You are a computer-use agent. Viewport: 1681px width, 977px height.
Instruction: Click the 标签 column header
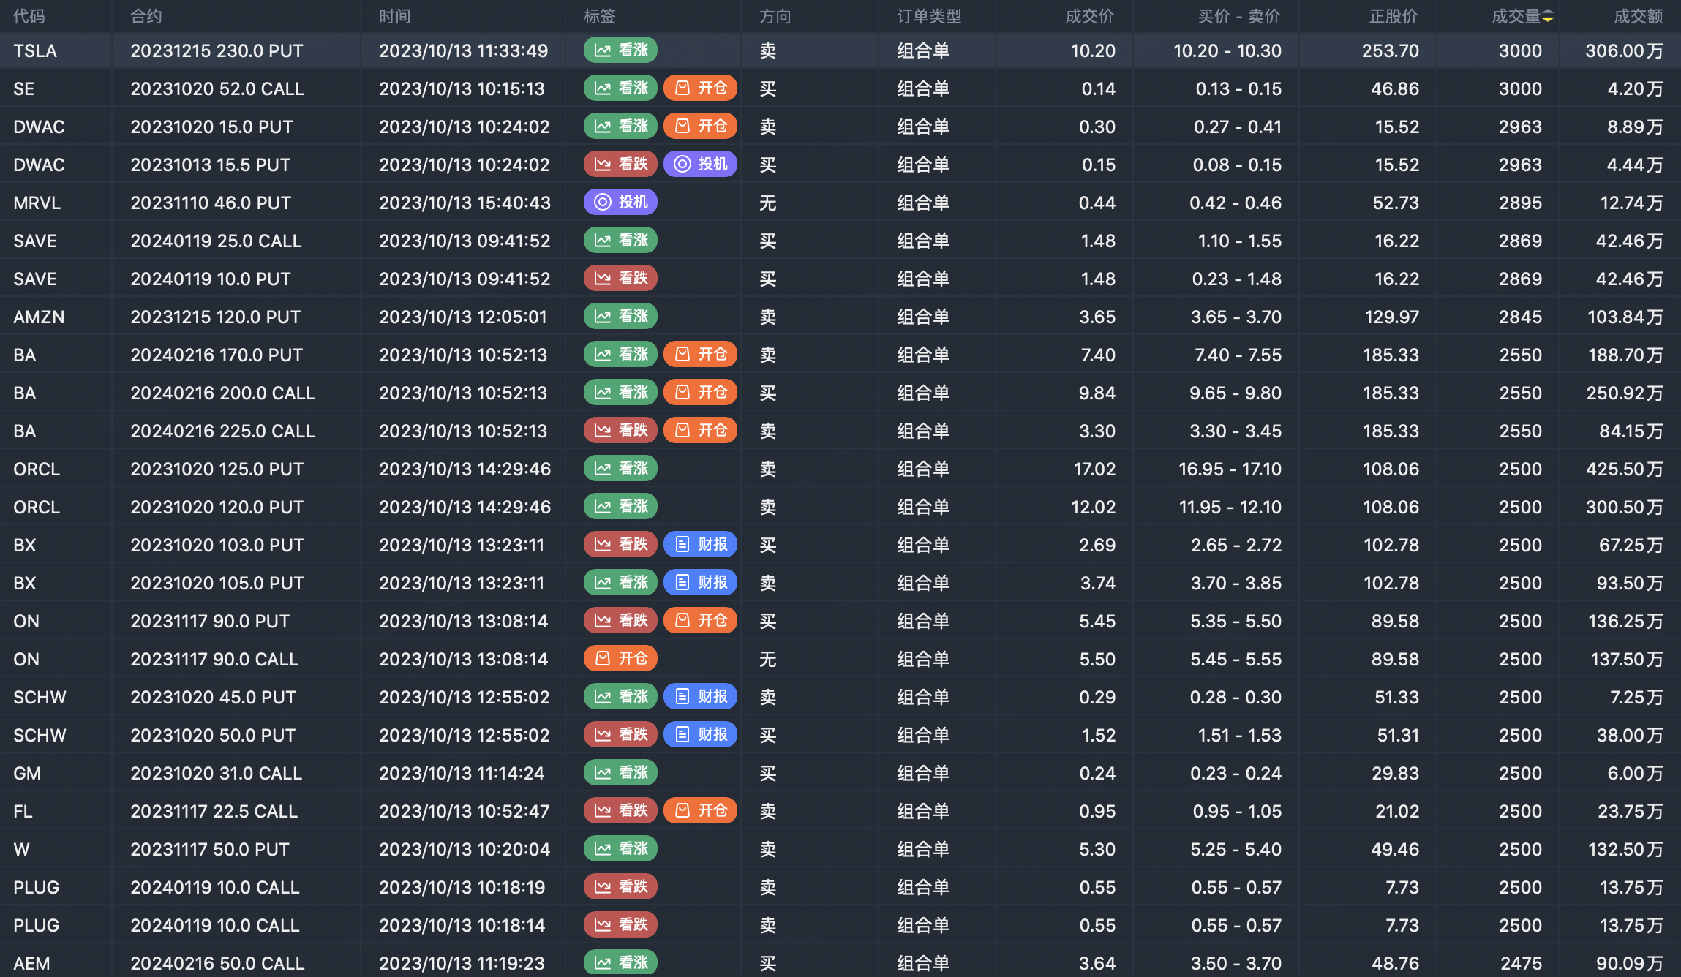600,17
